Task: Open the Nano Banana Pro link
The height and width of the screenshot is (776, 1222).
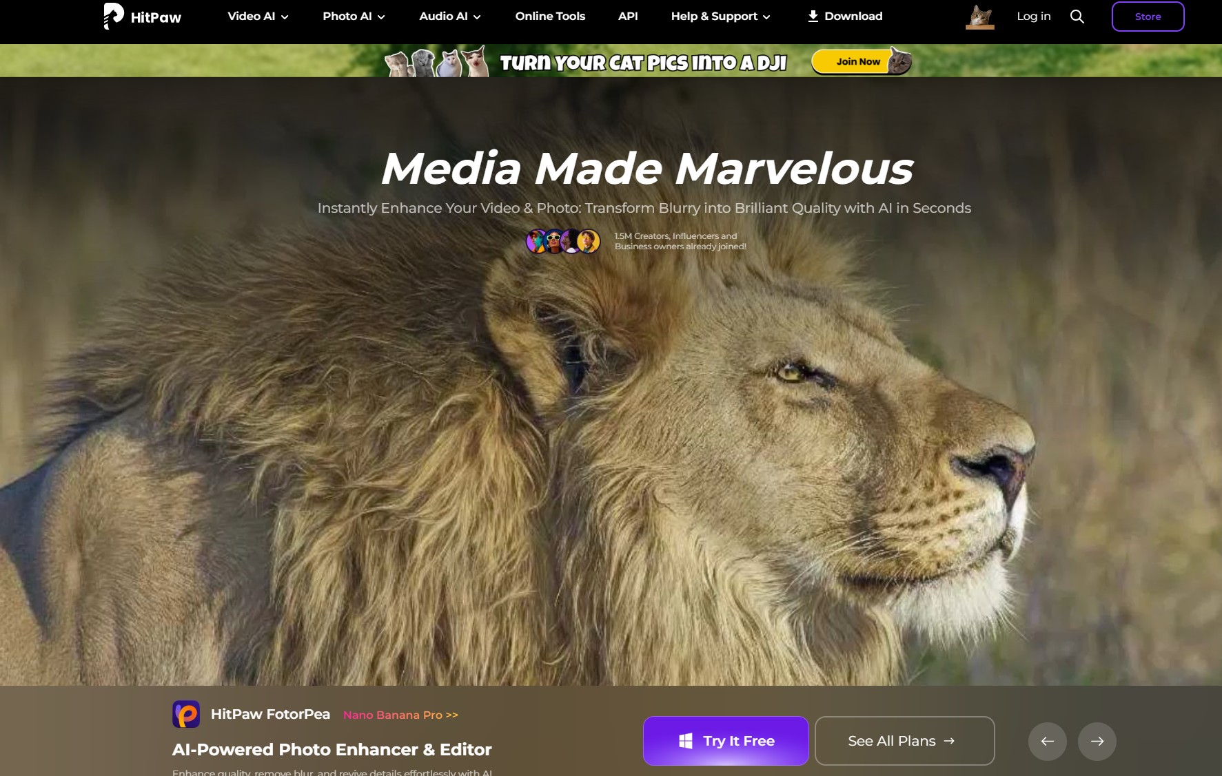Action: tap(400, 715)
